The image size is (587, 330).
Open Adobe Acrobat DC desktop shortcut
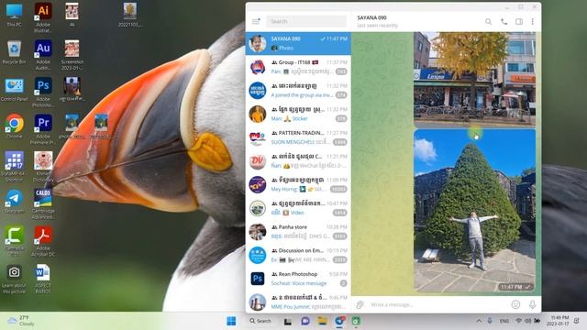pyautogui.click(x=43, y=241)
